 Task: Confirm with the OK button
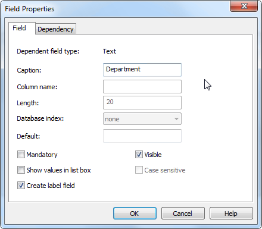(135, 214)
